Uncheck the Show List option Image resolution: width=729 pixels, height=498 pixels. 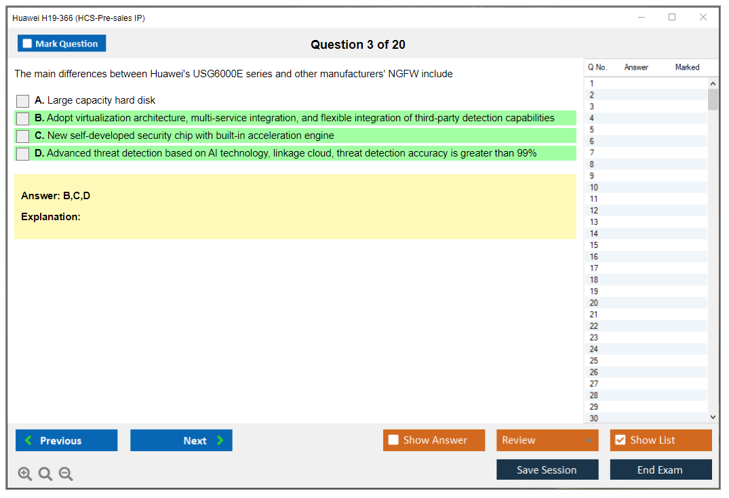(x=620, y=440)
